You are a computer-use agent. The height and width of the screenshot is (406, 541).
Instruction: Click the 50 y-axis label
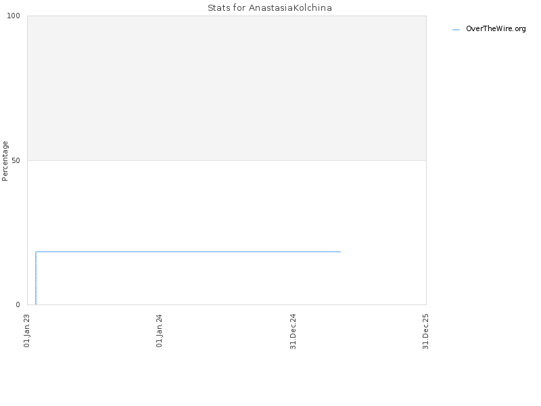16,160
